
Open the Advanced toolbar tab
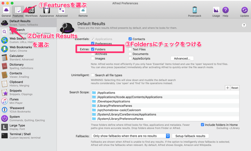61,12
